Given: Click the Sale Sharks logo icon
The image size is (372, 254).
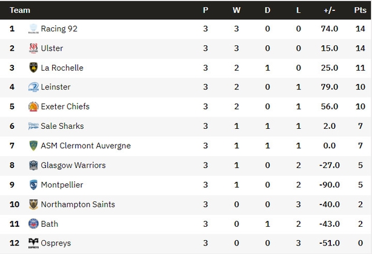Looking at the screenshot, I should coord(33,126).
